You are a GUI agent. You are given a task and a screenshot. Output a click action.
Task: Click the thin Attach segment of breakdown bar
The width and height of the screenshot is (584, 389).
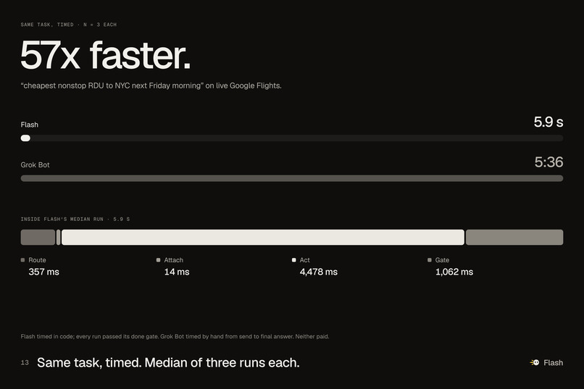click(x=59, y=237)
